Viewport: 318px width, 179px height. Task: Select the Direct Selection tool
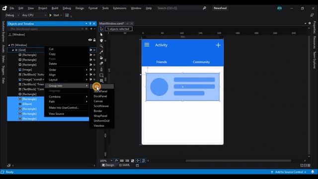pyautogui.click(x=101, y=34)
